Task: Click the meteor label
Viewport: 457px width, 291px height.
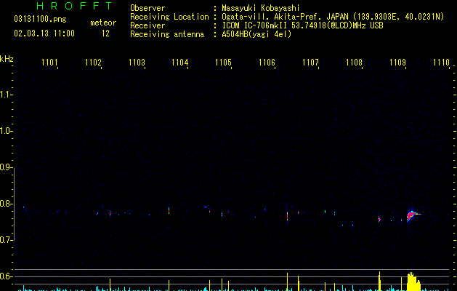Action: pos(103,23)
